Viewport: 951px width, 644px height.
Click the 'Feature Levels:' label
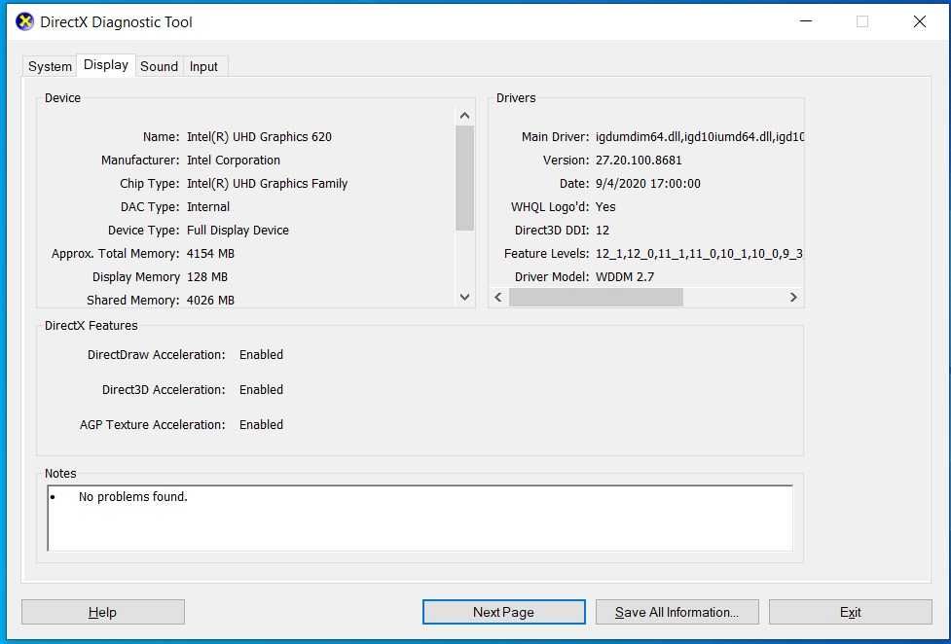pyautogui.click(x=546, y=254)
